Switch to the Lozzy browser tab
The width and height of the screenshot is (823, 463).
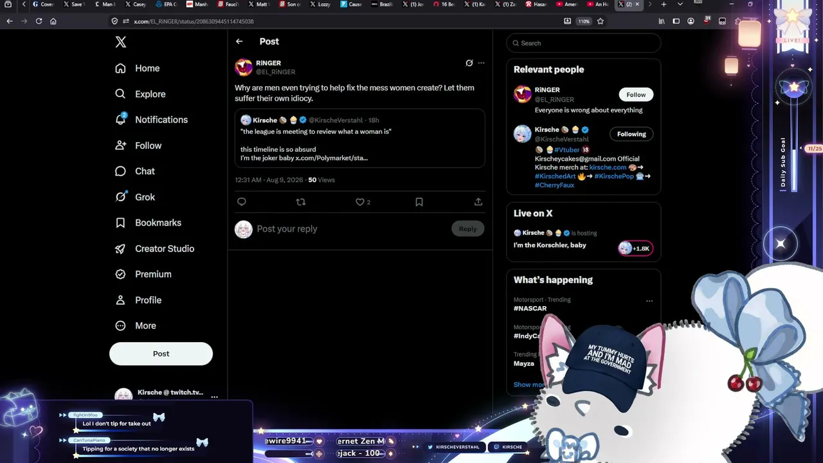point(321,5)
